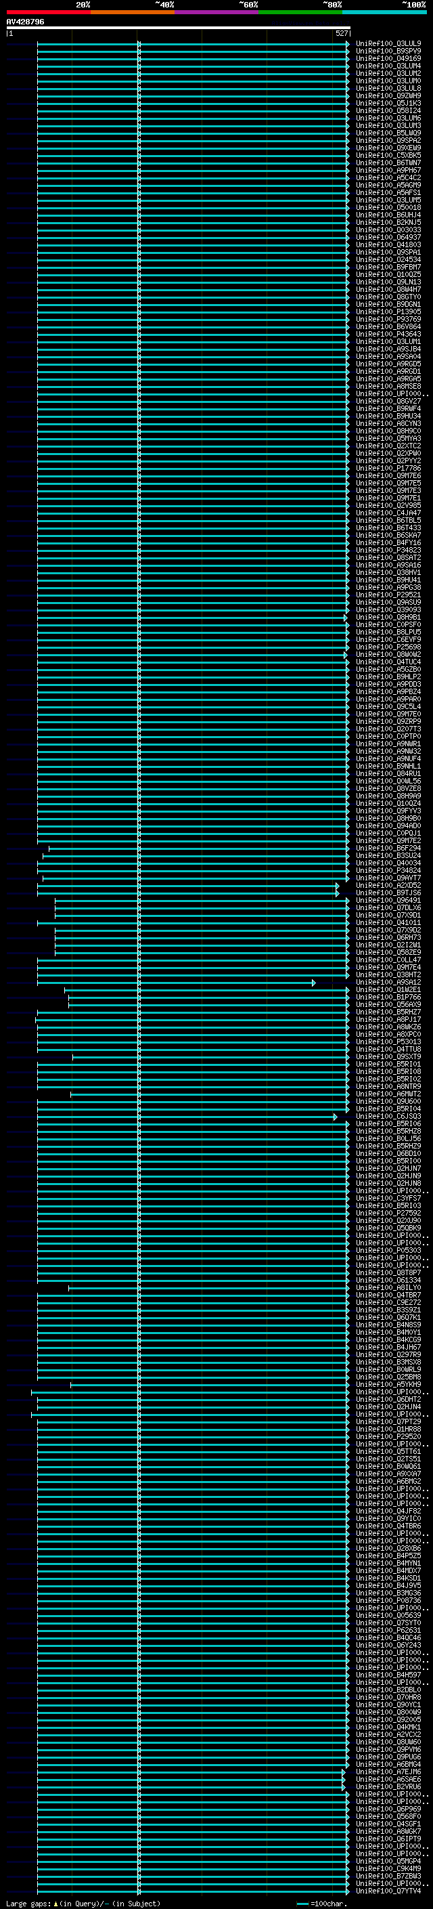
Task: Select the UniRef100_Q3LUM4 label
Action: point(388,66)
